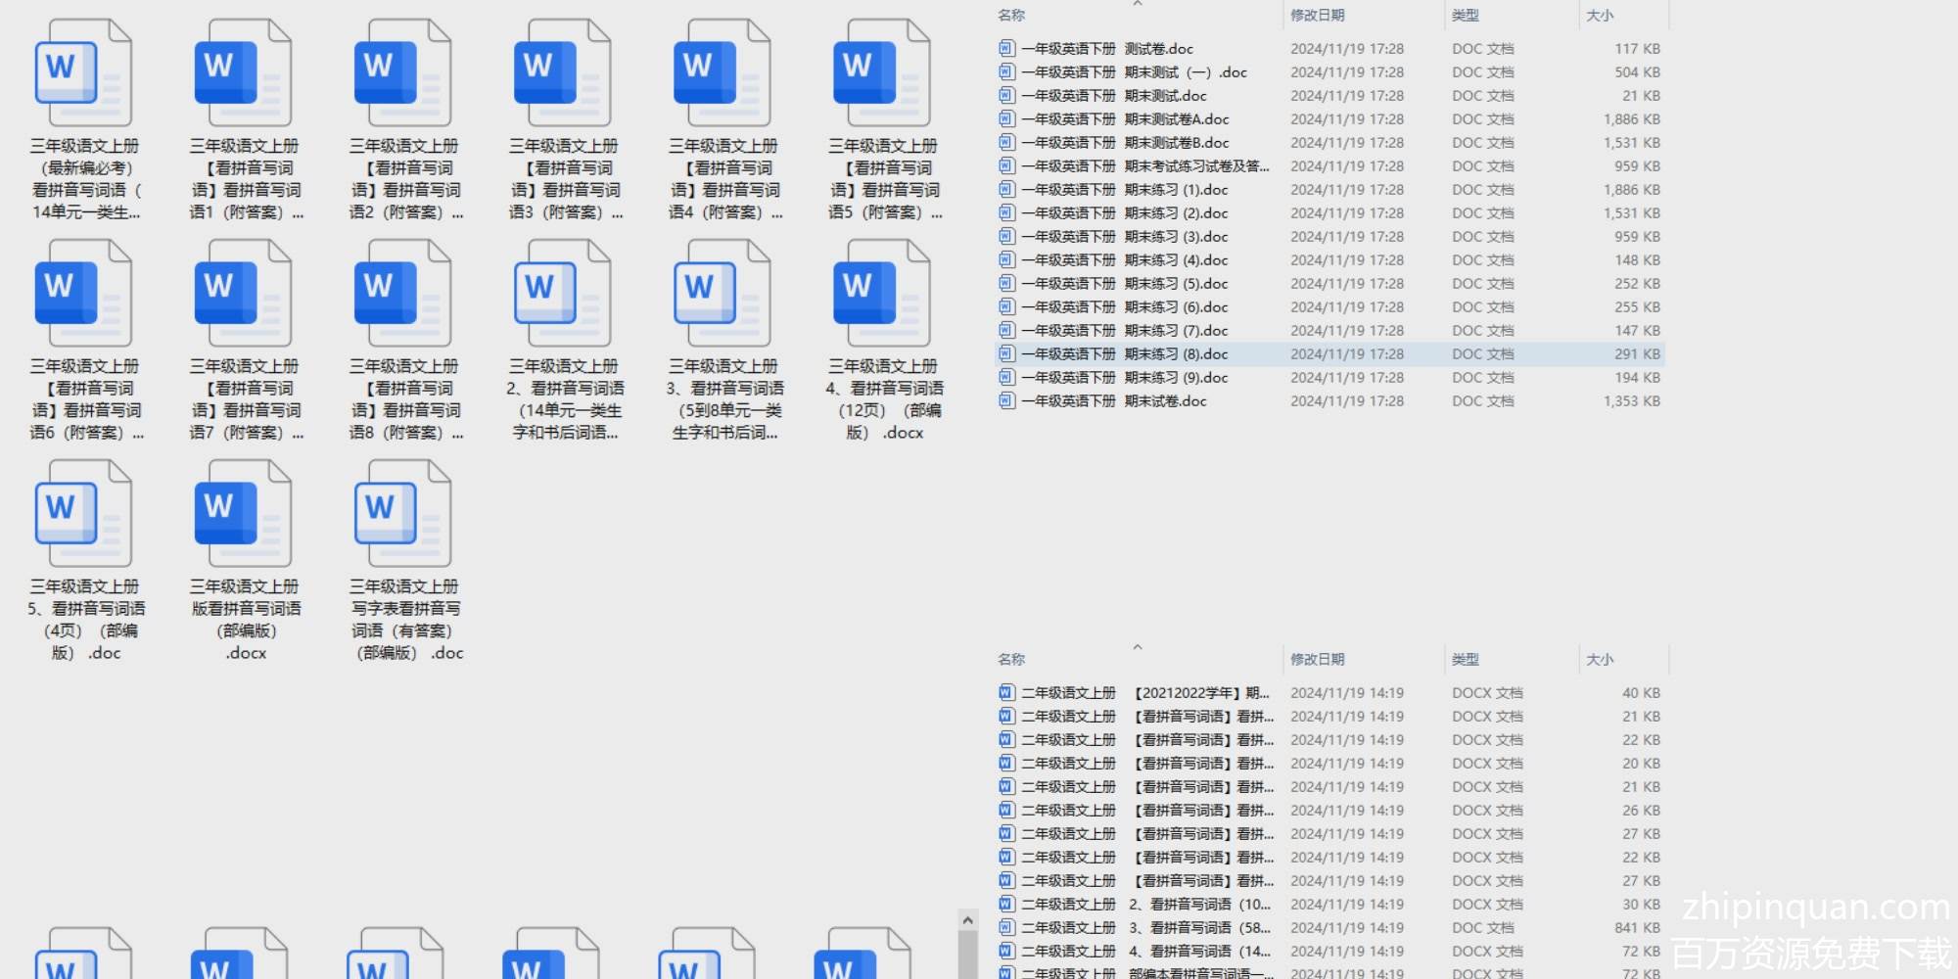Select 看拼音写词语3（附答案）document icon
This screenshot has width=1958, height=979.
click(562, 73)
